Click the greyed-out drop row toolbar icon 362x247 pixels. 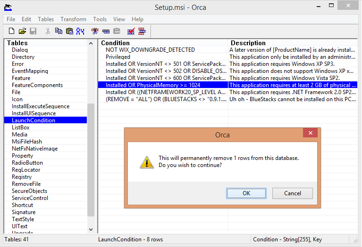click(x=117, y=31)
